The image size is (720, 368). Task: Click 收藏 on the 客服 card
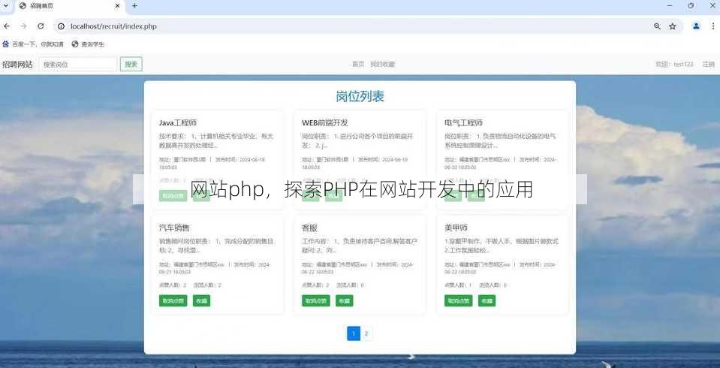click(x=345, y=301)
